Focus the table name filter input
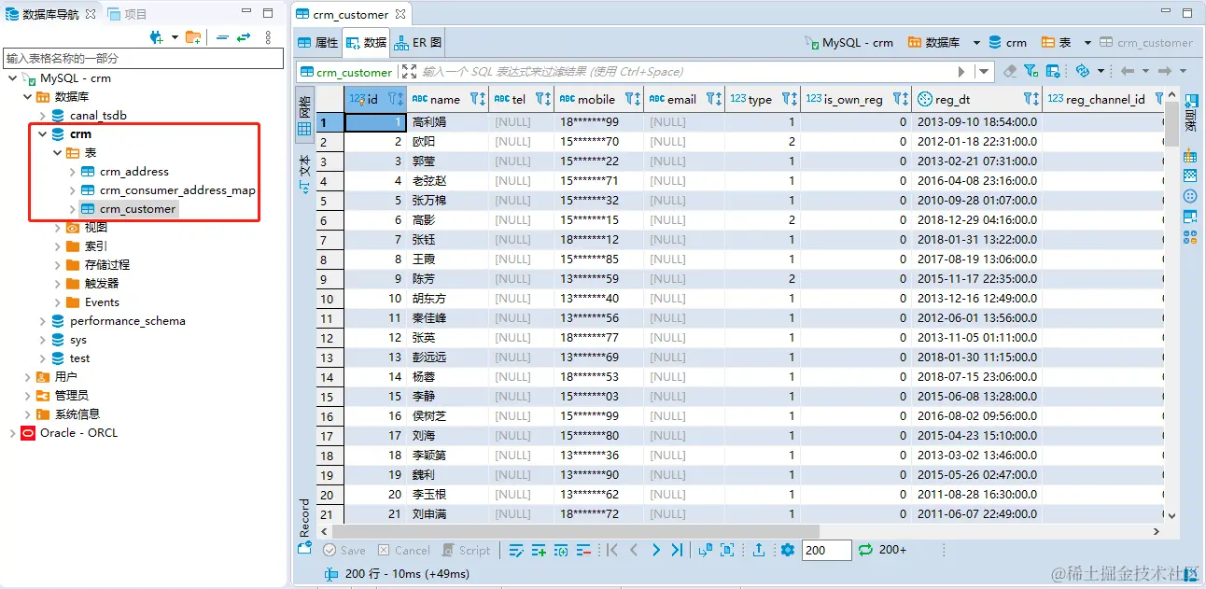Image resolution: width=1206 pixels, height=589 pixels. tap(142, 58)
